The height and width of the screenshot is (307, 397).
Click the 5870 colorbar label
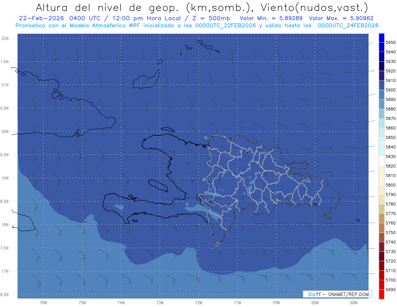390,119
